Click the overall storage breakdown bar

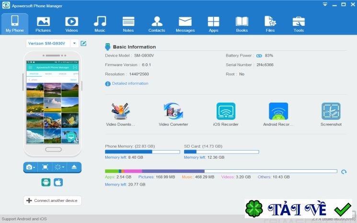tap(221, 171)
